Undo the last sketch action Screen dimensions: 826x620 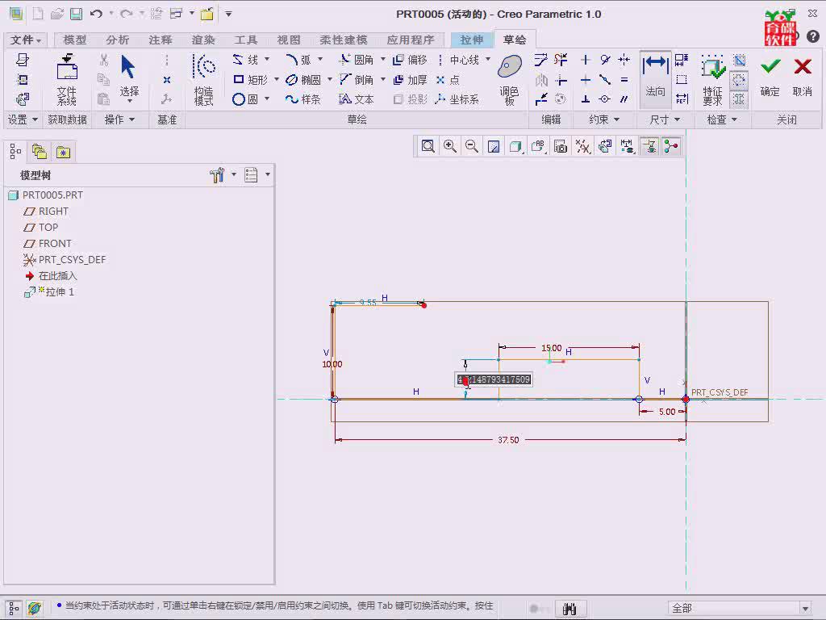point(96,15)
